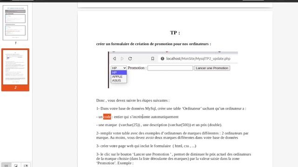Select the highlighted page 2 thumbnail
298x167 pixels.
pyautogui.click(x=15, y=67)
